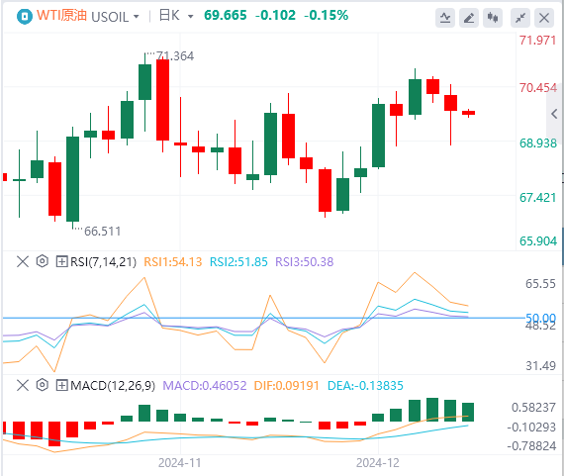Viewport: 564px width, 476px height.
Task: Click the RSI(7,14,21) indicator label
Action: [104, 262]
